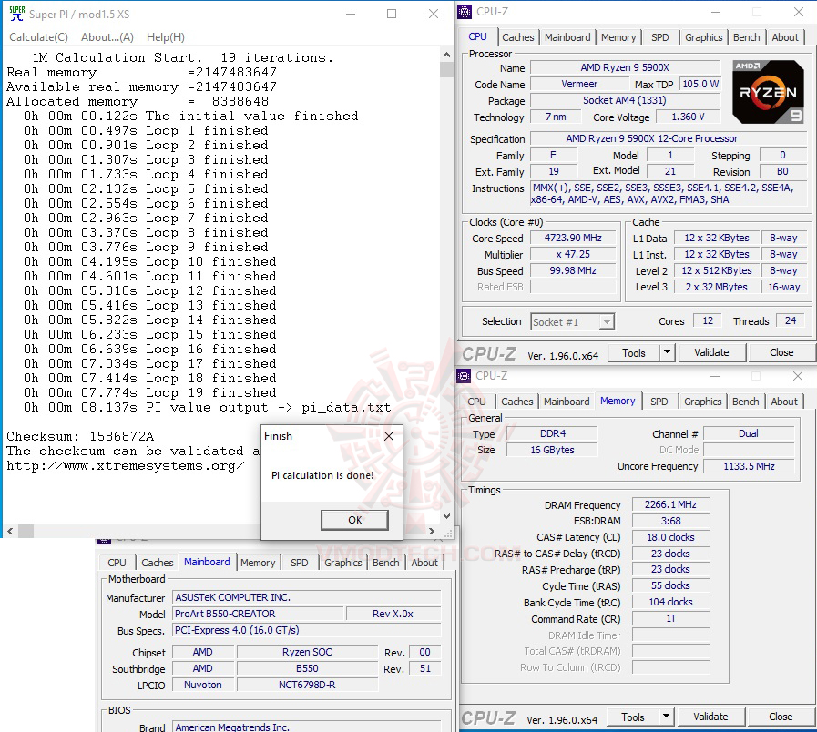Switch to the Caches tab

pos(518,37)
